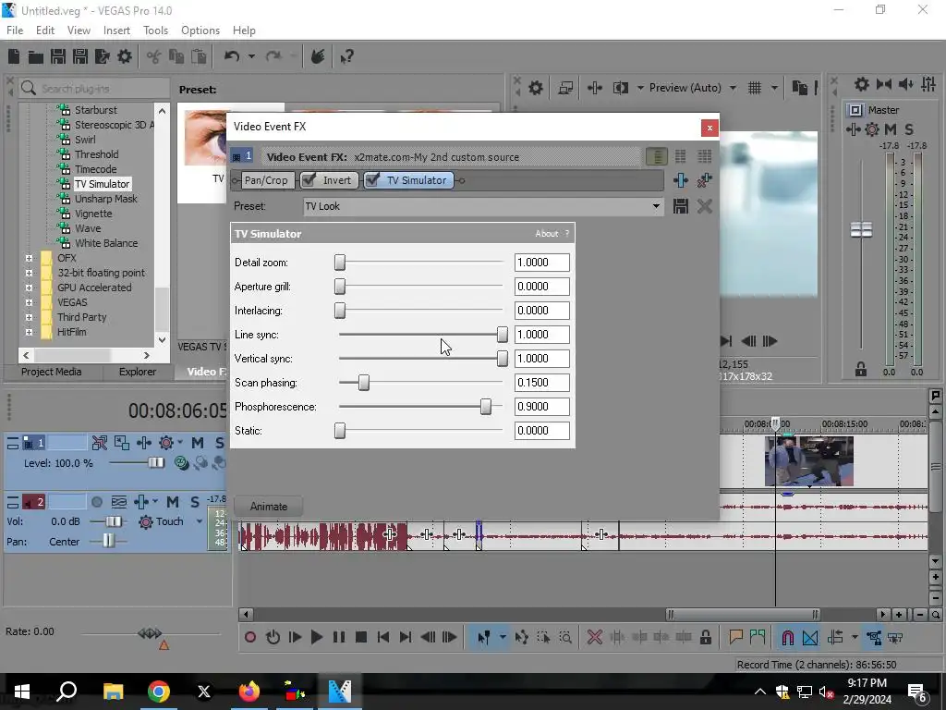Image resolution: width=946 pixels, height=710 pixels.
Task: Open the Options menu
Action: tap(200, 31)
